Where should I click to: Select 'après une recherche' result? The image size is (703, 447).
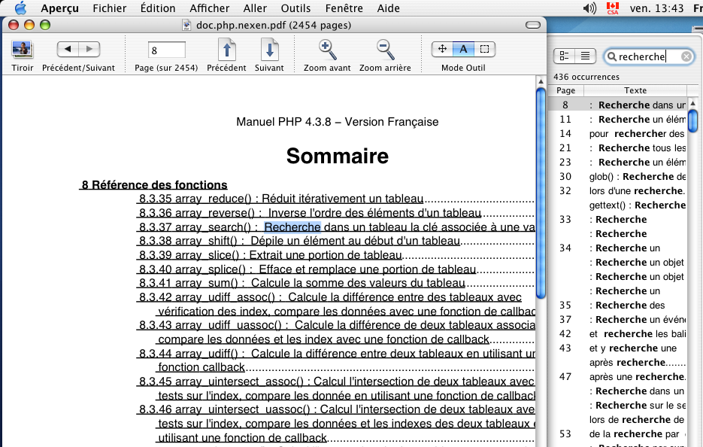click(617, 377)
